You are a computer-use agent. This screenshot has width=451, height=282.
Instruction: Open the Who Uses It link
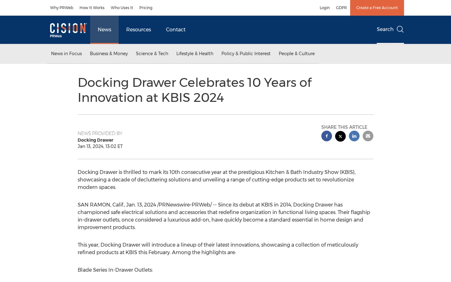point(122,8)
